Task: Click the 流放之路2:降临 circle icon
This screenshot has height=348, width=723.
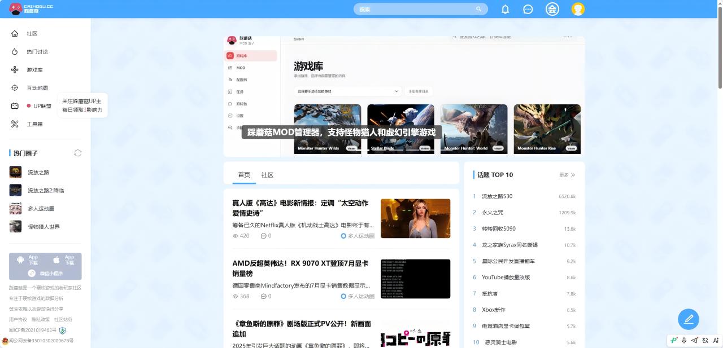Action: coord(15,191)
